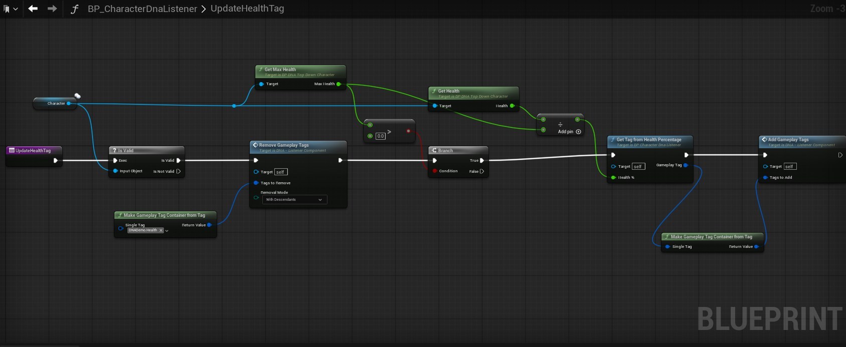Click the Branch node's False output pin
This screenshot has width=846, height=347.
coord(482,171)
